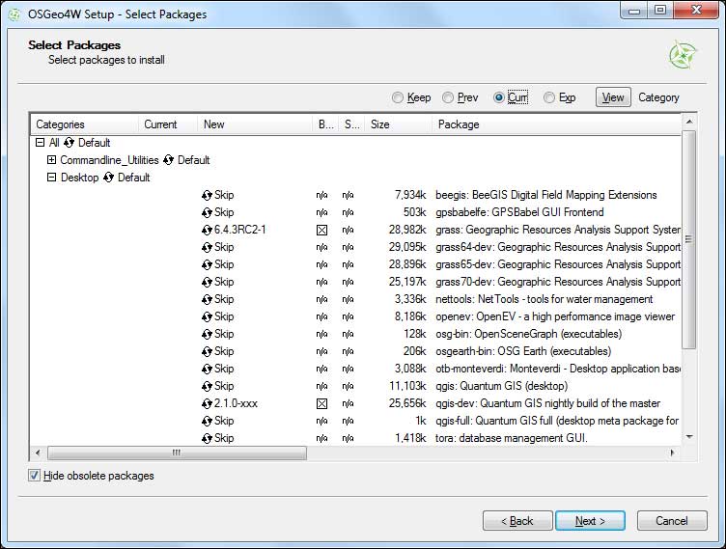726x549 pixels.
Task: Toggle the binary checkbox for qgis-dev package
Action: pos(321,403)
